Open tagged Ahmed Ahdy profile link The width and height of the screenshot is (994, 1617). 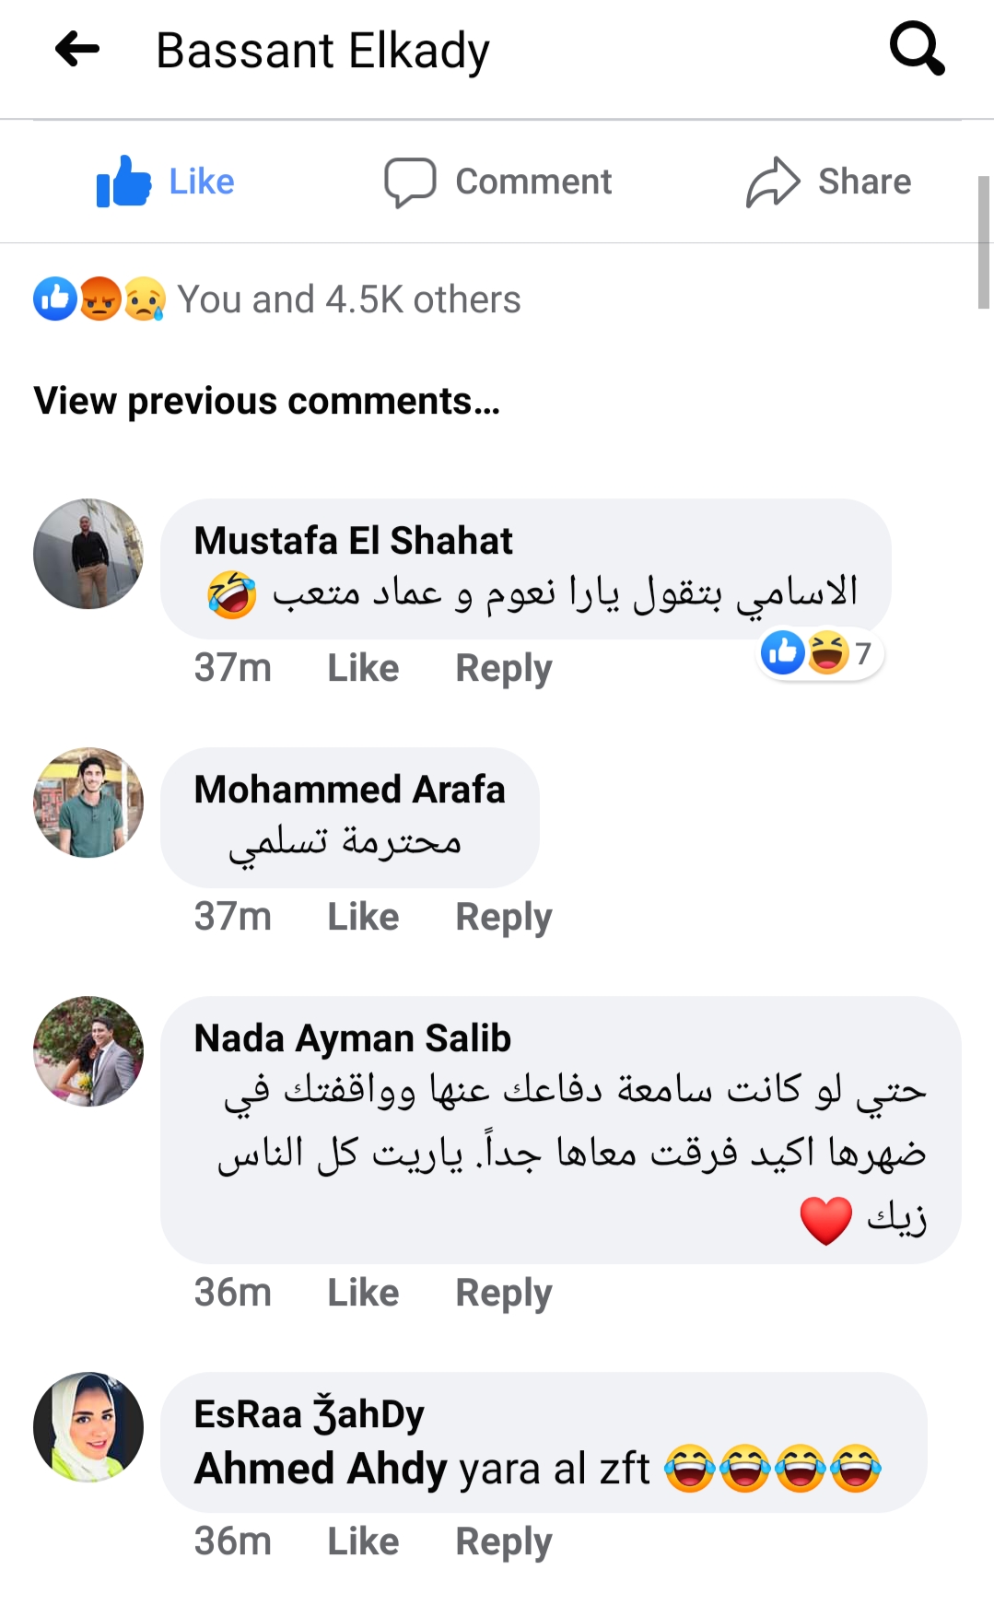(x=321, y=1469)
